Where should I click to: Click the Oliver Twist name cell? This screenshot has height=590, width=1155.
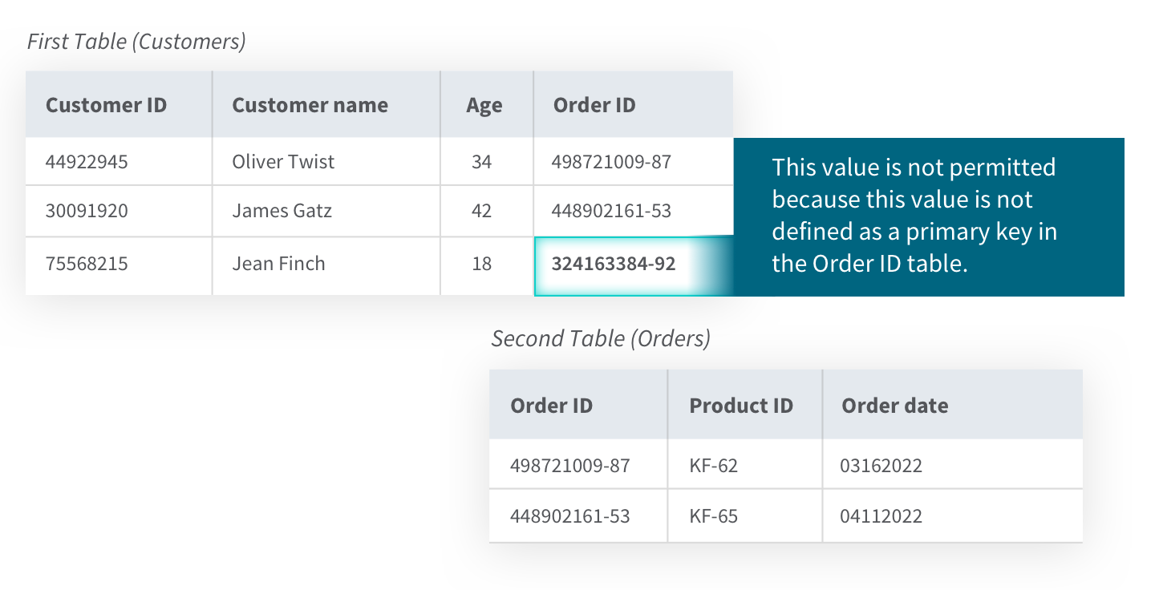pyautogui.click(x=326, y=162)
